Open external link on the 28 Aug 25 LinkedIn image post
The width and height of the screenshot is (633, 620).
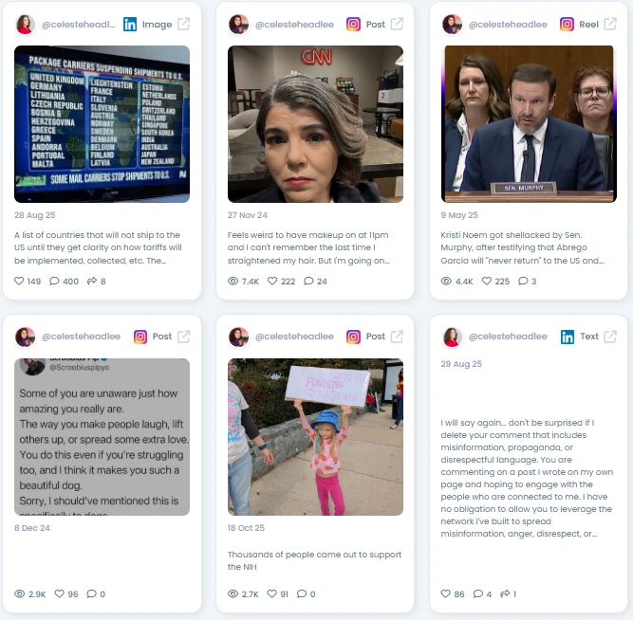(x=184, y=25)
